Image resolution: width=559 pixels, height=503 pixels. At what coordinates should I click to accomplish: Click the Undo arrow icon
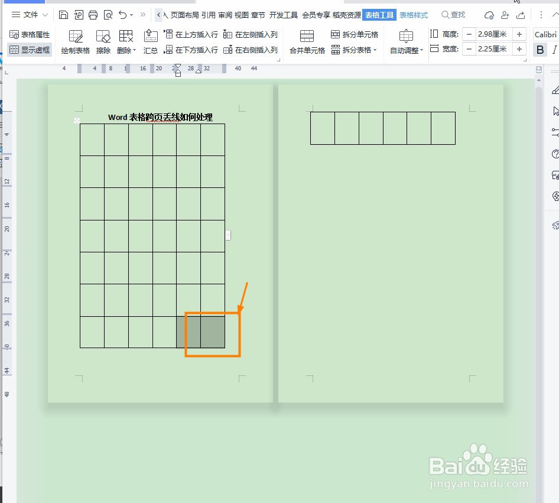coord(123,15)
